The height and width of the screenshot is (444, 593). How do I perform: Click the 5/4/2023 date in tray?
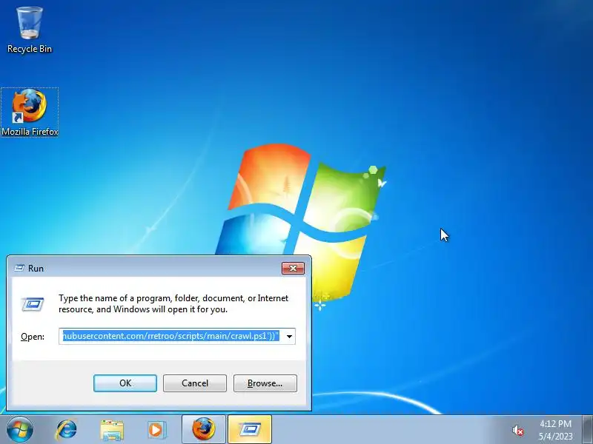coord(555,436)
